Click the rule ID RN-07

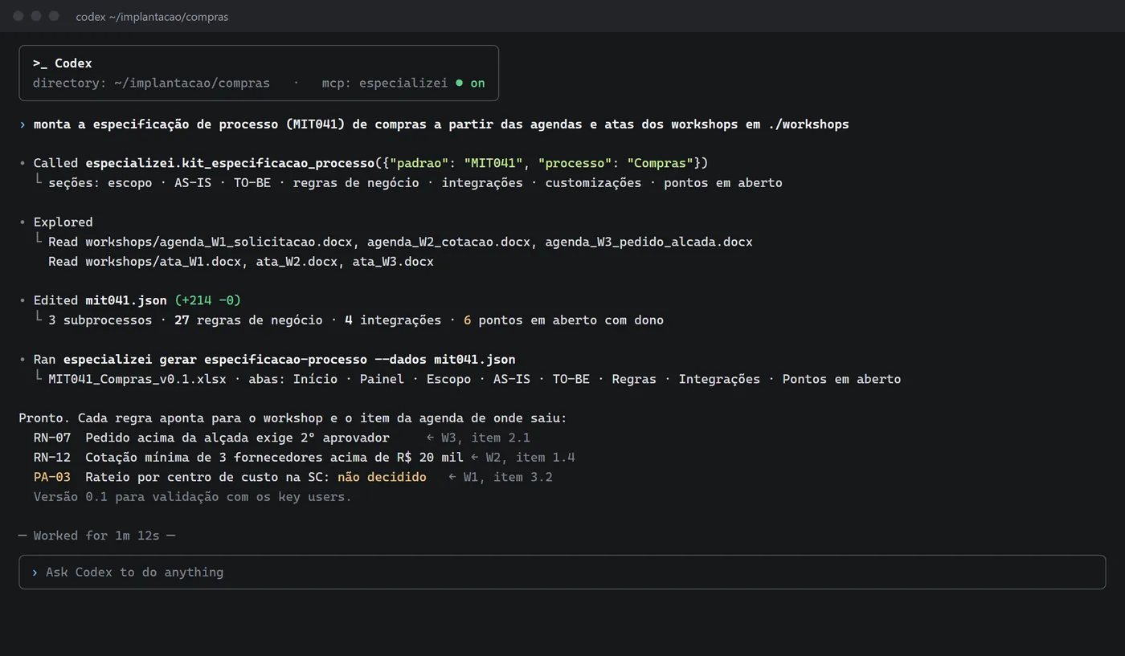pyautogui.click(x=52, y=438)
